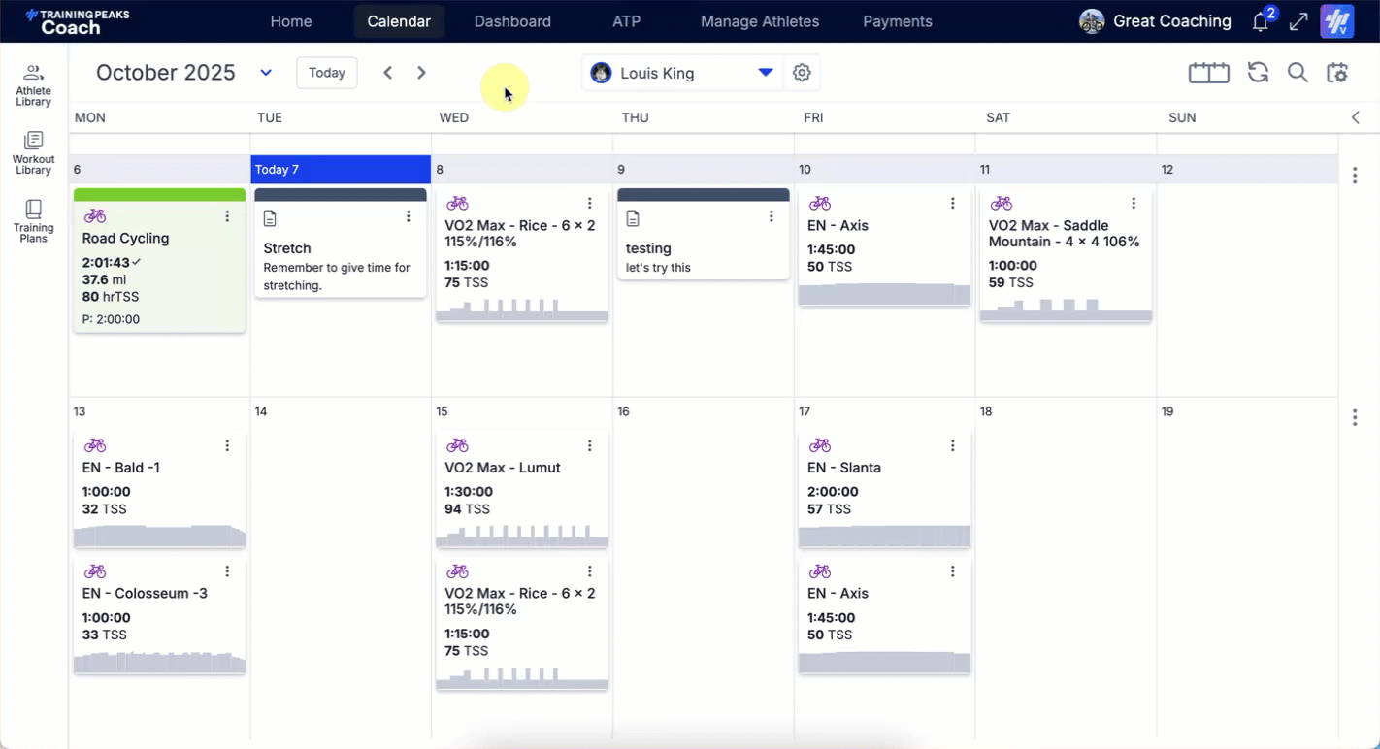Open the calendar settings icon at top right
Image resolution: width=1380 pixels, height=749 pixels.
coord(1337,73)
